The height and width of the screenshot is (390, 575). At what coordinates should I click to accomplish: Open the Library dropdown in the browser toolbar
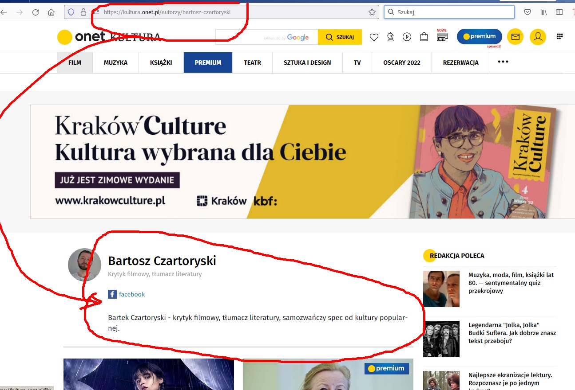(x=543, y=12)
